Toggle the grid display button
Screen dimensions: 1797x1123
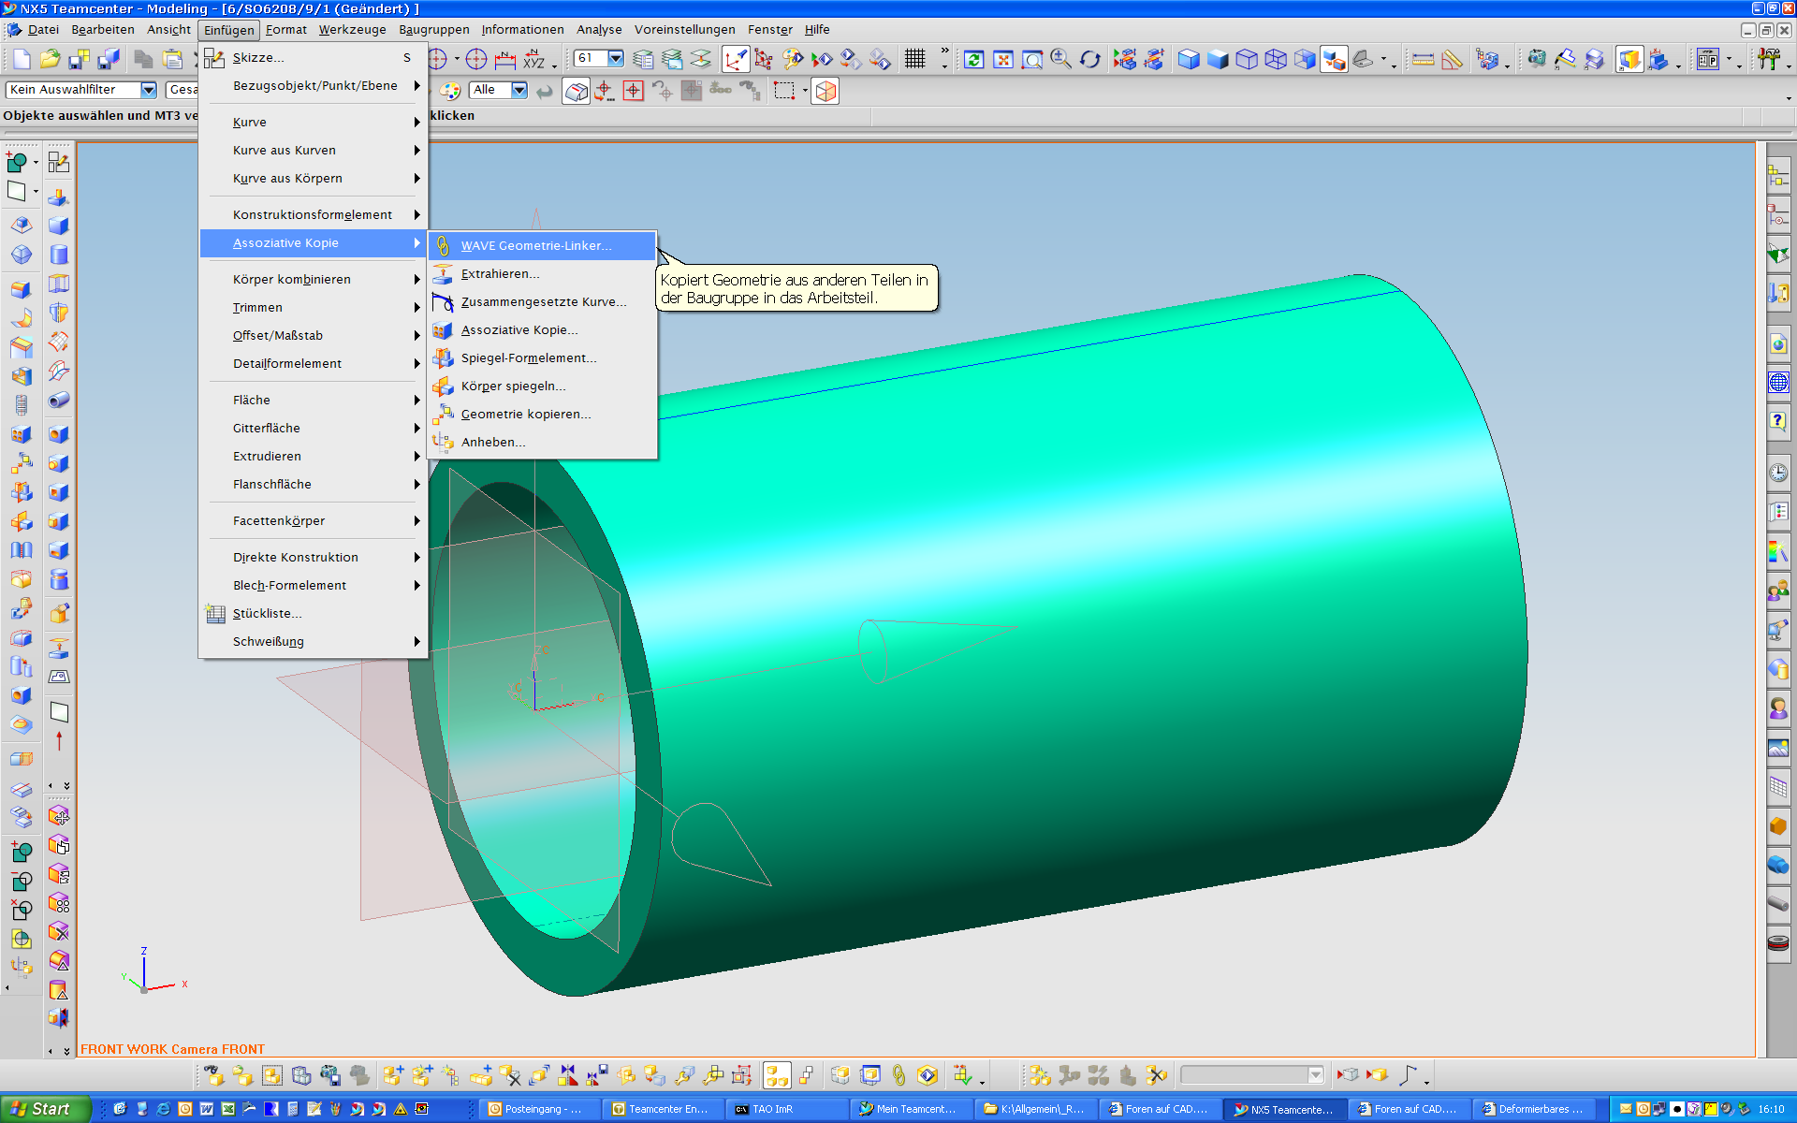click(914, 59)
